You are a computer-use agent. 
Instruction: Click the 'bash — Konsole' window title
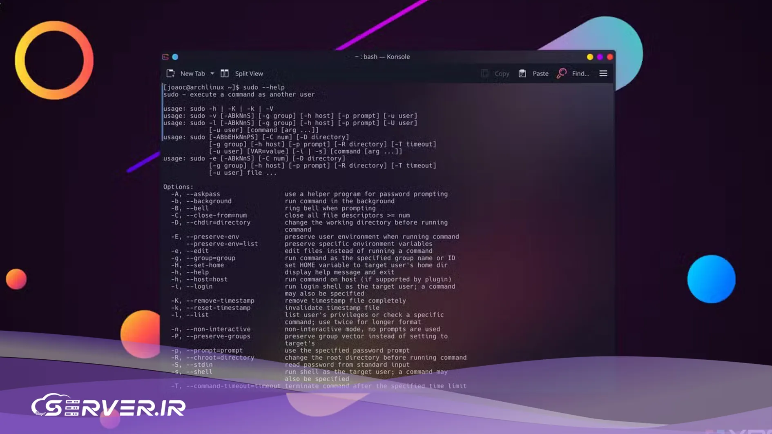coord(382,57)
